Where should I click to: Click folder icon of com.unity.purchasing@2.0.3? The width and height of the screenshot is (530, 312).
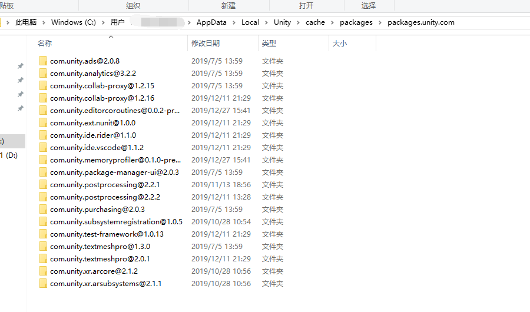coord(43,209)
